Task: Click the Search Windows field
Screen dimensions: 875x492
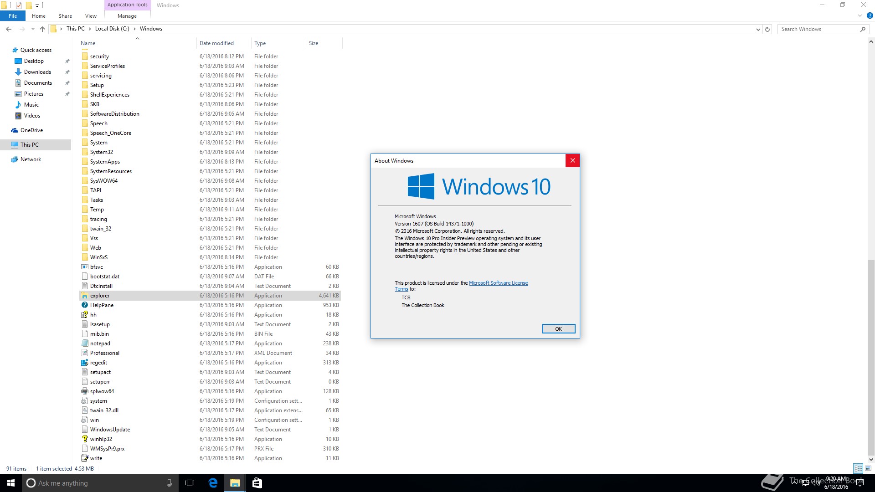Action: (818, 29)
